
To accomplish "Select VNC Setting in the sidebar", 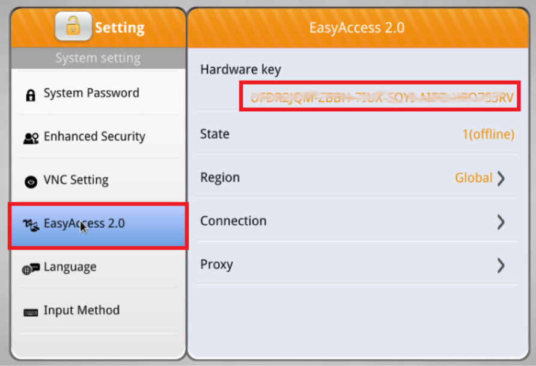I will (98, 180).
